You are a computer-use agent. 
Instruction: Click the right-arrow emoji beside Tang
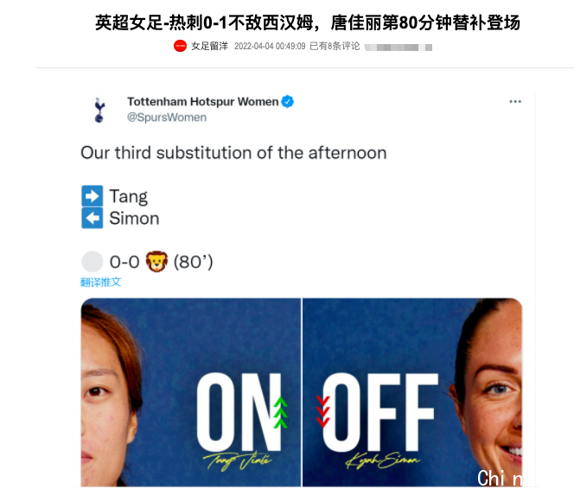[x=92, y=196]
